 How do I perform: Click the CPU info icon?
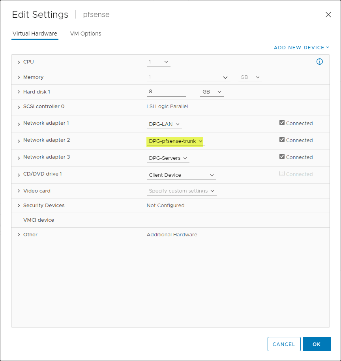click(x=320, y=62)
